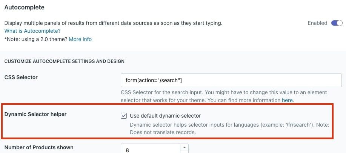
Task: Follow the 'More info' link
Action: (80, 39)
